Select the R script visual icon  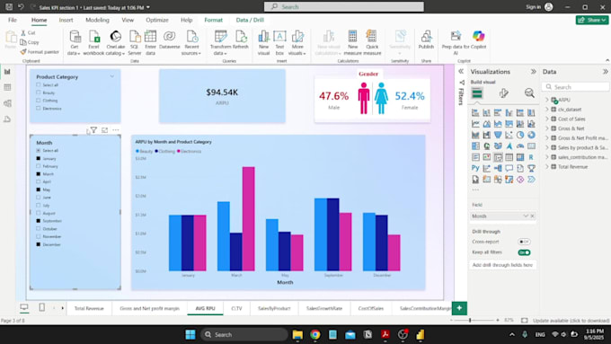[531, 157]
